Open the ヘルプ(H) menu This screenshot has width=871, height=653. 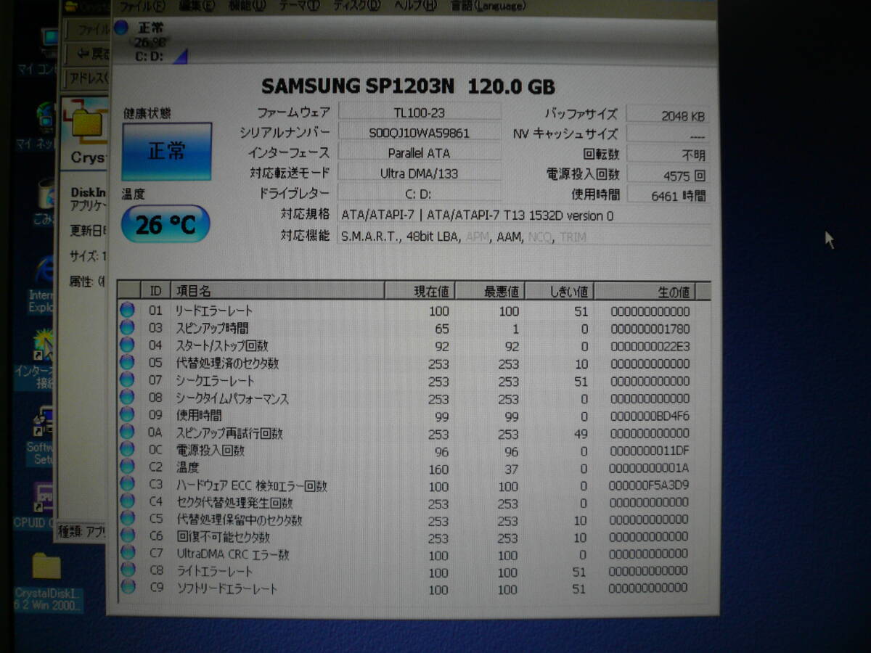point(414,6)
